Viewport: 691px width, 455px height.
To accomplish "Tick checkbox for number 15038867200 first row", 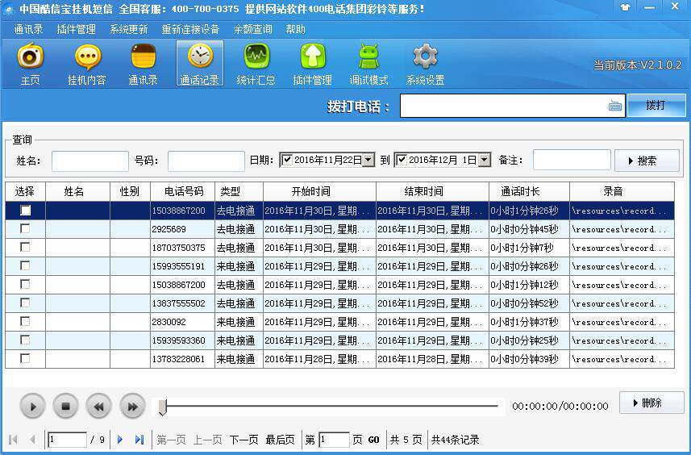I will click(26, 211).
